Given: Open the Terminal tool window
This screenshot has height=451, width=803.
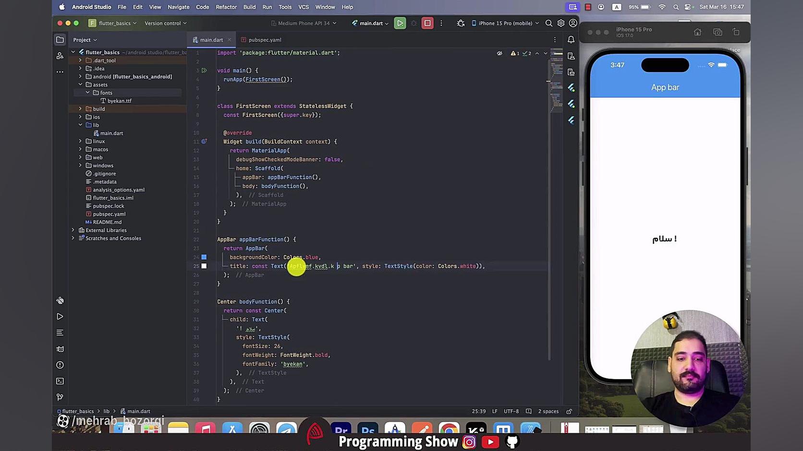Looking at the screenshot, I should [60, 381].
